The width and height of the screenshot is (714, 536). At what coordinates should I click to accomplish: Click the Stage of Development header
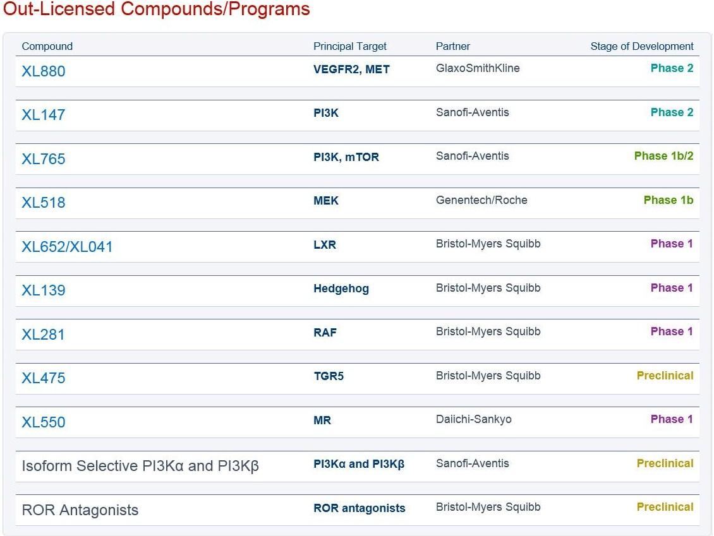[x=641, y=47]
